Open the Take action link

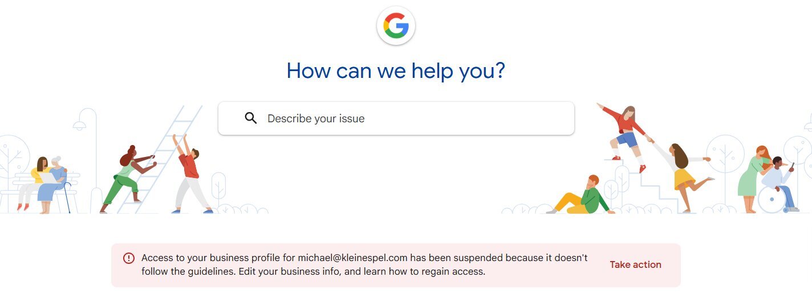pos(635,264)
